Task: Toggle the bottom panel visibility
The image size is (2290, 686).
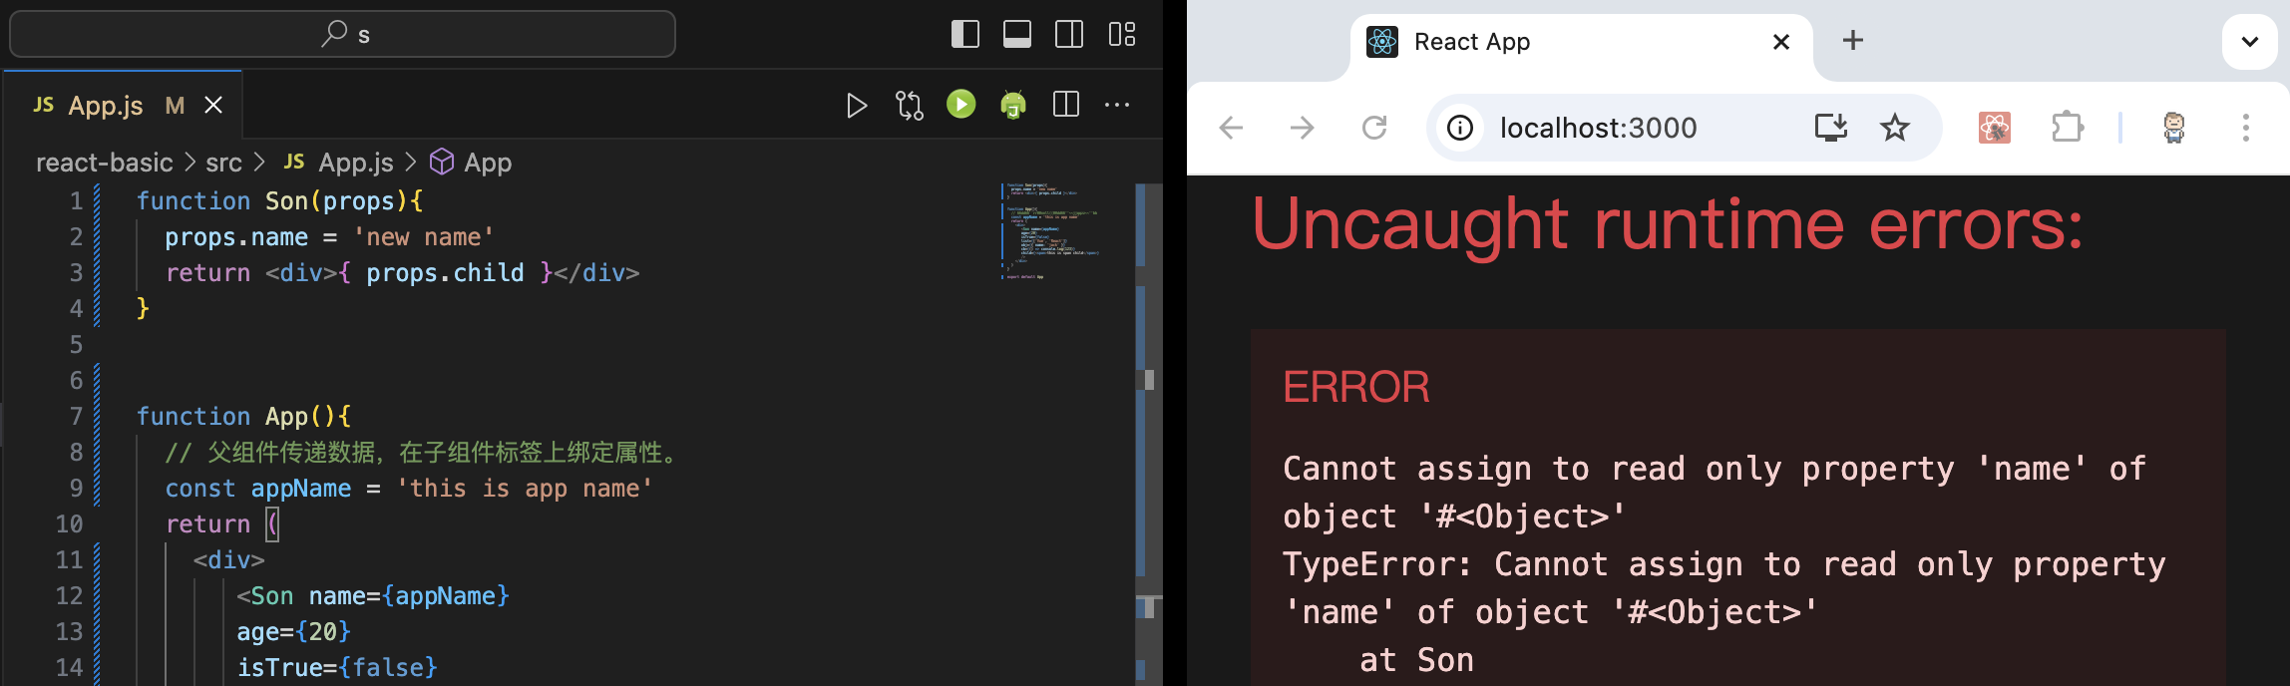Action: coord(1017,35)
